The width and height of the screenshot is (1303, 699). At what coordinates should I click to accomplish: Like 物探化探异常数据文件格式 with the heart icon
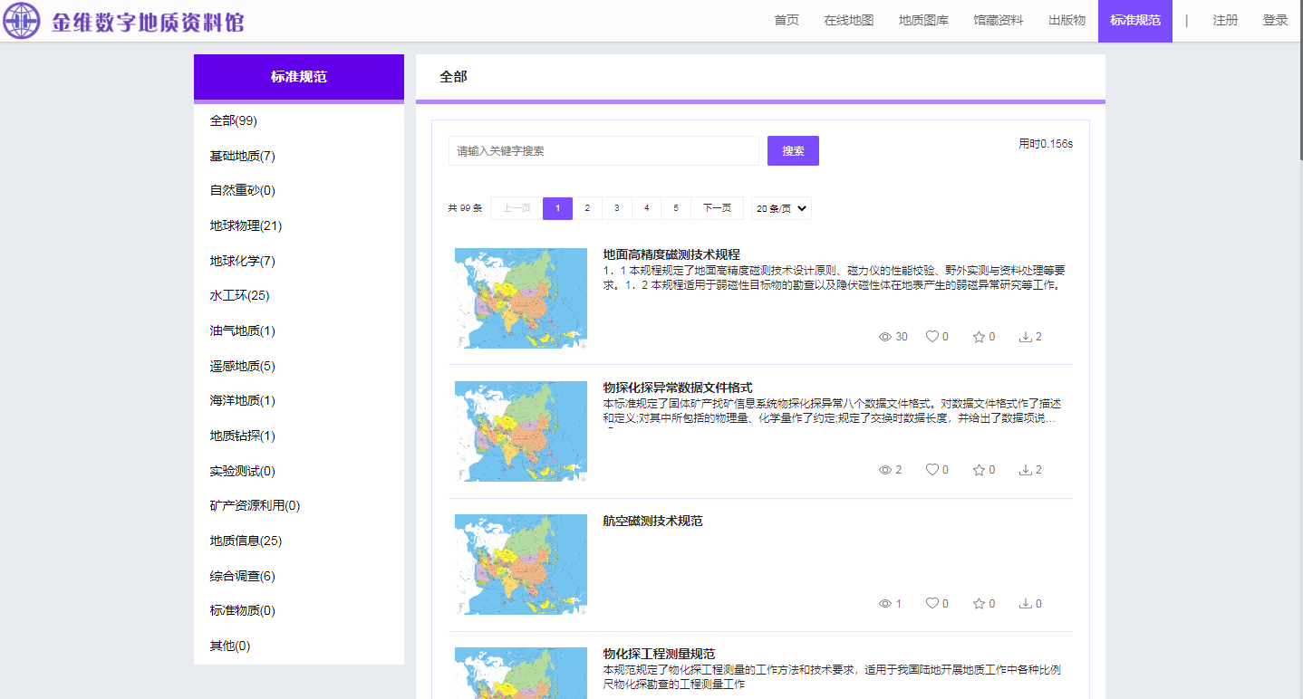coord(931,470)
